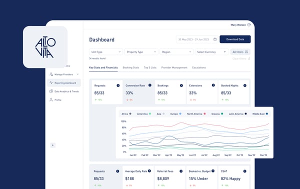The width and height of the screenshot is (300, 189).
Task: Toggle the Middle East legend series
Action: click(x=260, y=114)
